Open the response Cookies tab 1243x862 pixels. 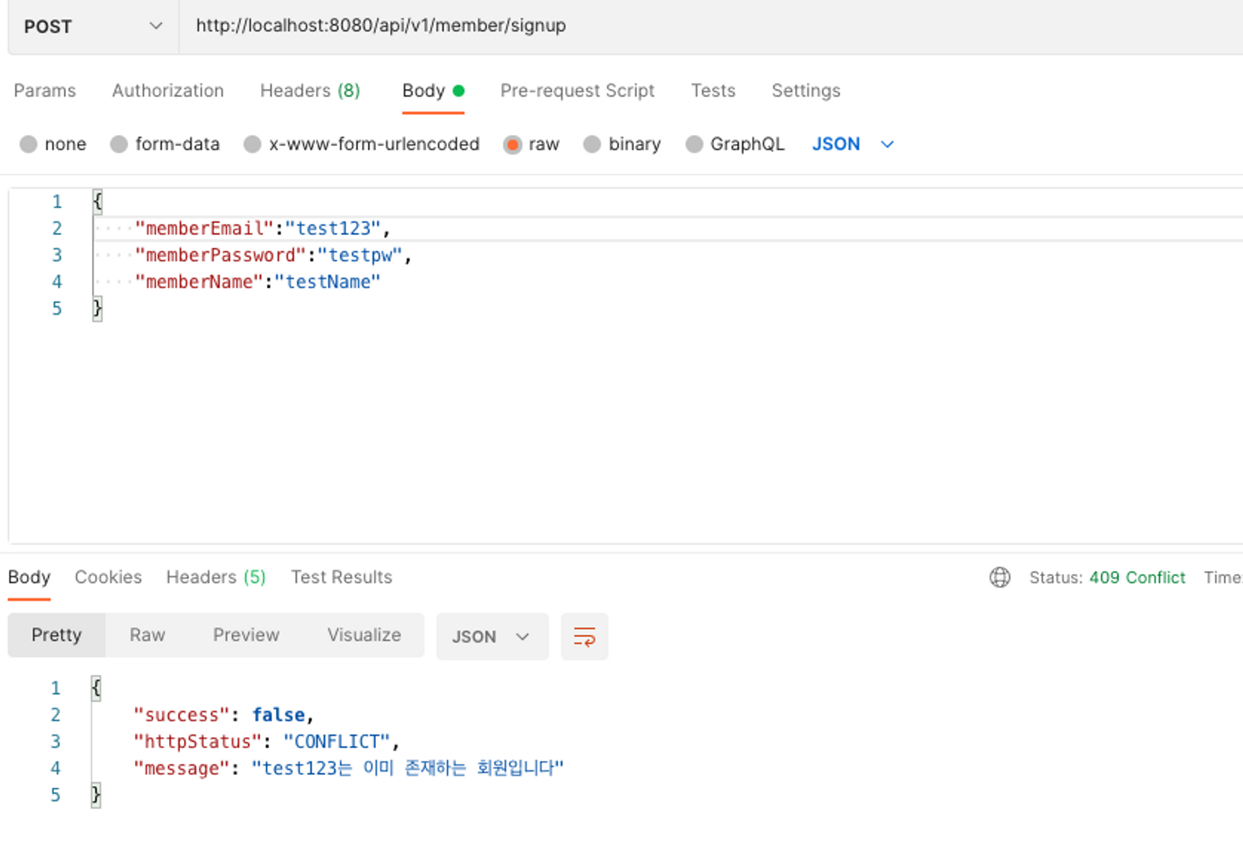(108, 577)
